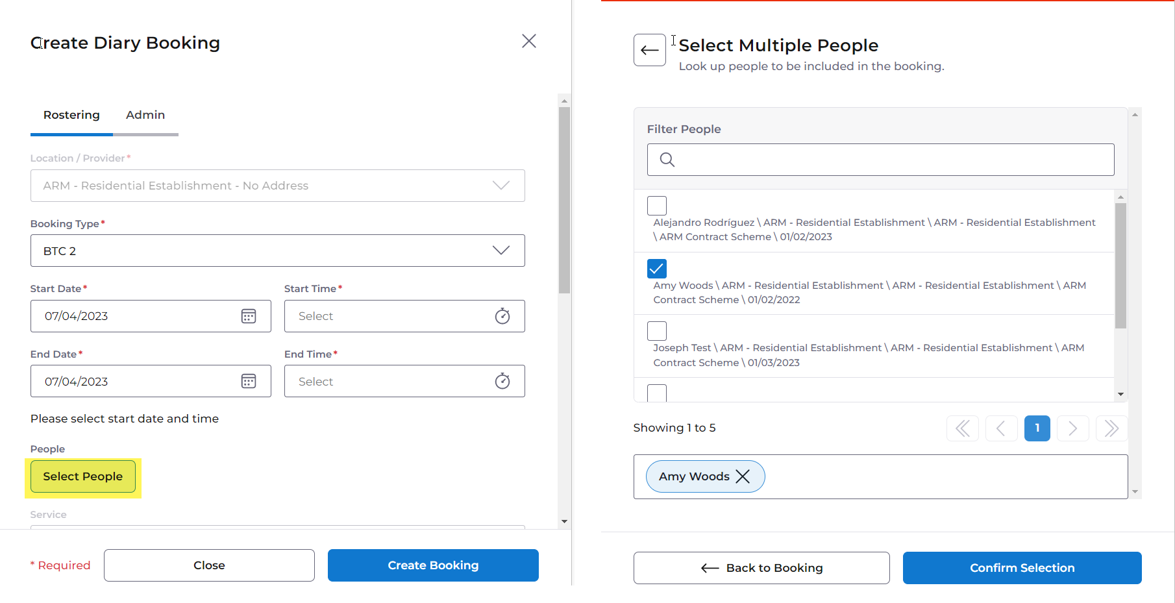Screen dimensions: 1175x603
Task: Close the Create Diary Booking dialog
Action: point(529,41)
